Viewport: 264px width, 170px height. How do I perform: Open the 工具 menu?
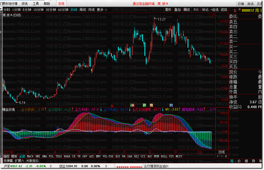[x=36, y=4]
